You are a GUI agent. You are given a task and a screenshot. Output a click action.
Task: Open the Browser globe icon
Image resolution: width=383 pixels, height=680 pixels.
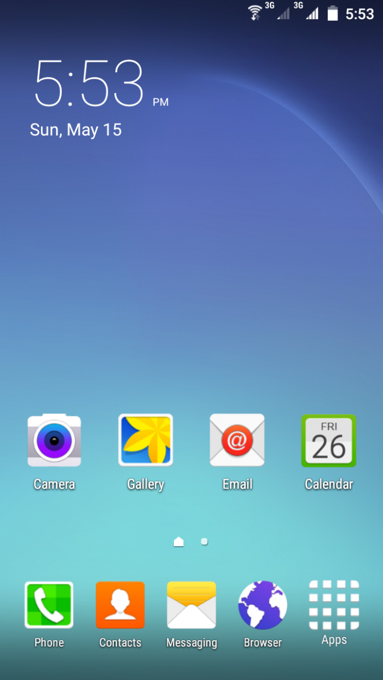pos(263,605)
